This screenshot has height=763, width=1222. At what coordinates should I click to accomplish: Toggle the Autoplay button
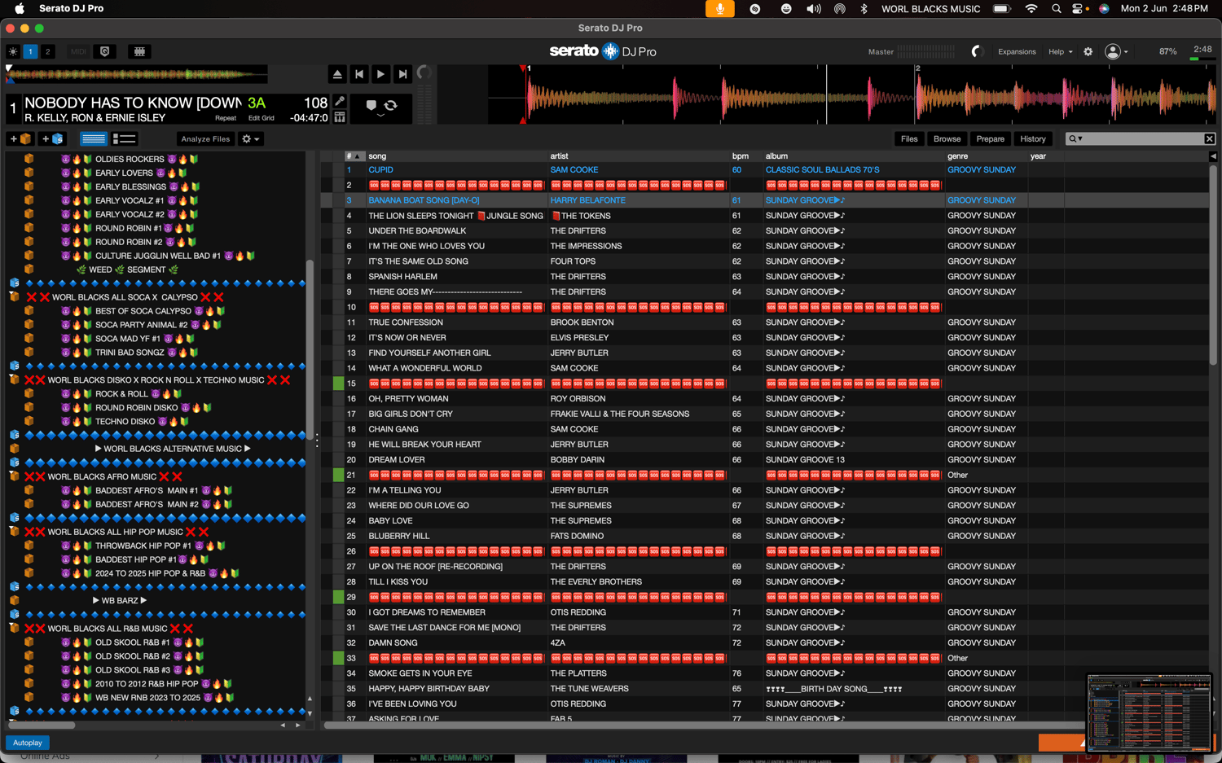pos(28,743)
